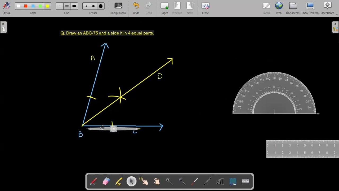Show the virtual keyboard
Screen dimensions: 339x191
tap(246, 181)
